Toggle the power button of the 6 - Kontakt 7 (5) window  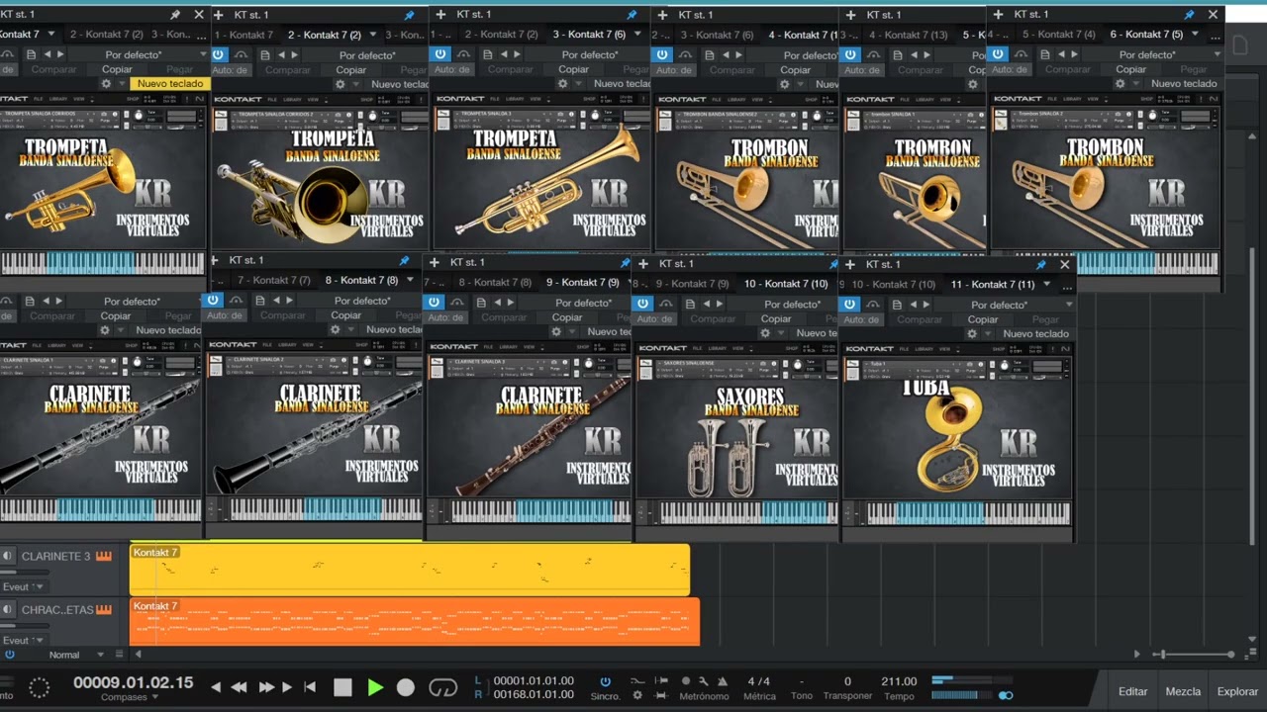998,55
